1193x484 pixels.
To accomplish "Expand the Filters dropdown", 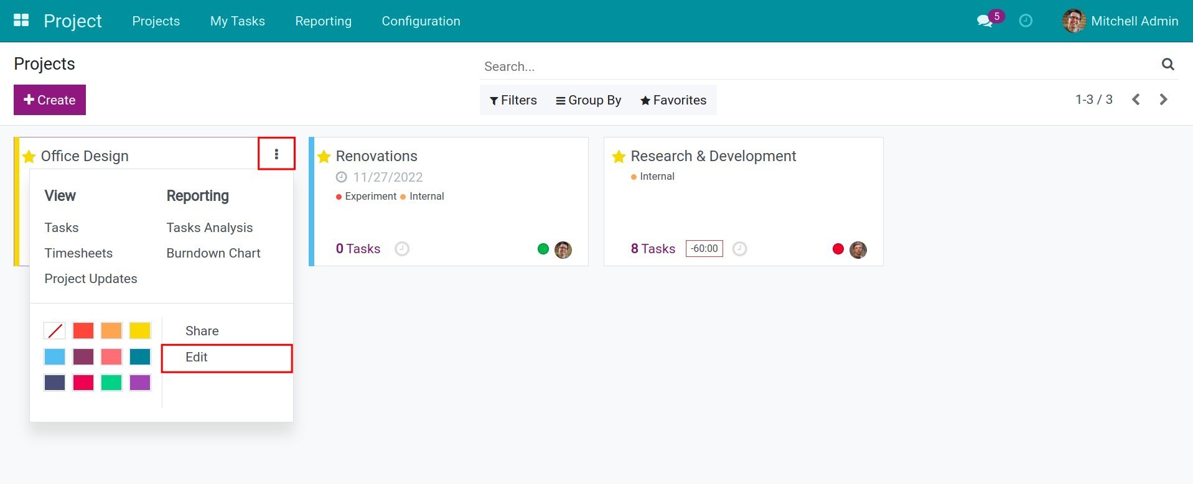I will pyautogui.click(x=513, y=100).
